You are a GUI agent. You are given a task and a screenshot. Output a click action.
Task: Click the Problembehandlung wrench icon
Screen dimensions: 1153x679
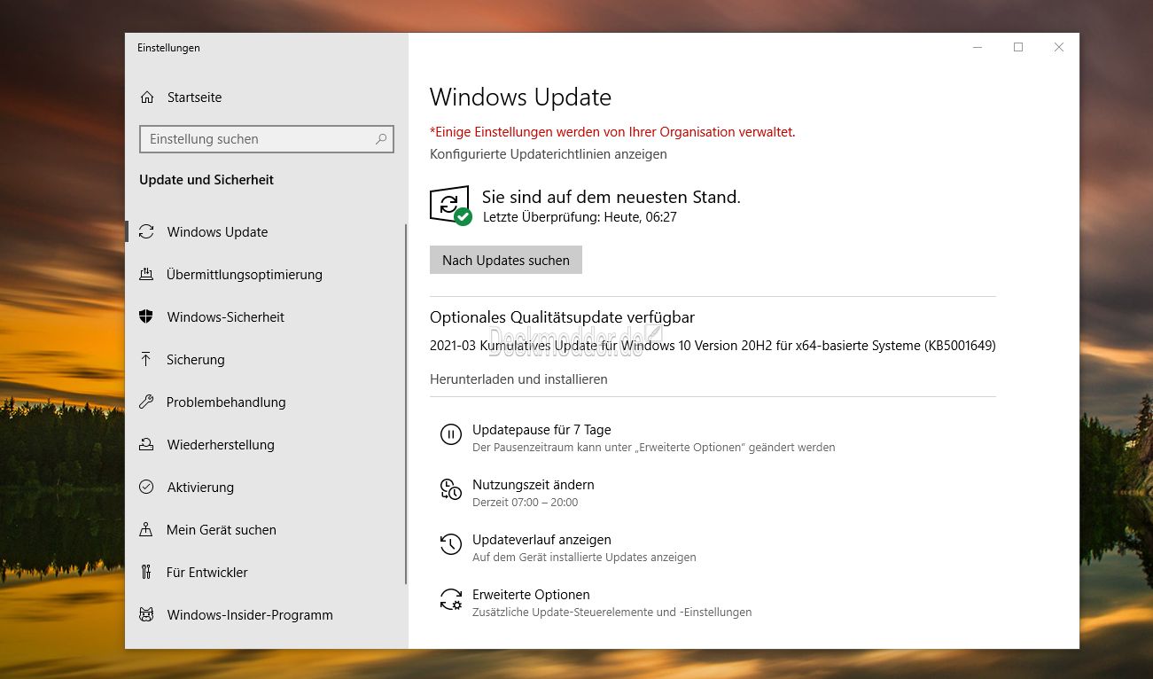[147, 402]
